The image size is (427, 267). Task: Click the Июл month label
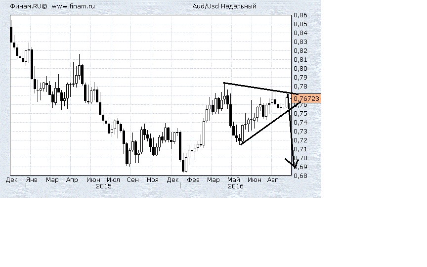point(113,180)
